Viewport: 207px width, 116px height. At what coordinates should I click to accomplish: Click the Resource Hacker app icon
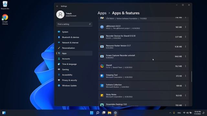click(x=102, y=46)
